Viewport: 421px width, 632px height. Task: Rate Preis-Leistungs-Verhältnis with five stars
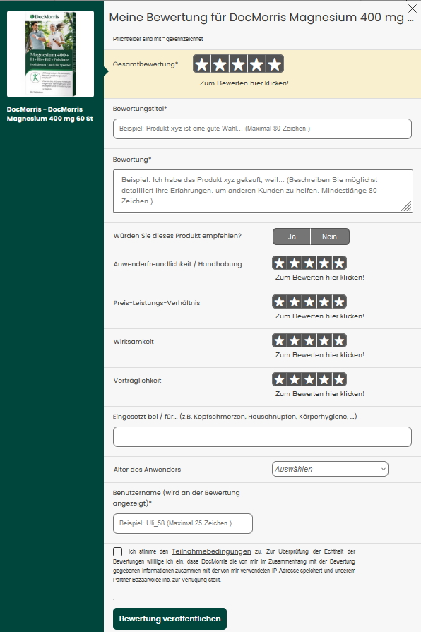tap(339, 302)
